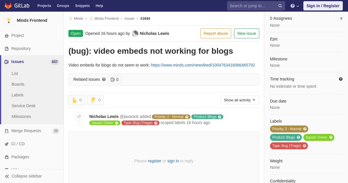Click the search magnifier icon
Image resolution: width=348 pixels, height=183 pixels.
pyautogui.click(x=280, y=6)
